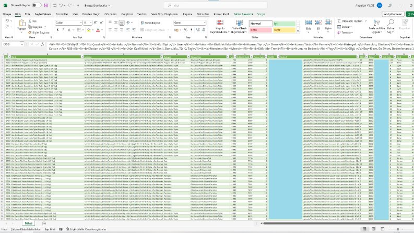414x233 pixels.
Task: Expand the cell styles gallery
Action: (298, 31)
